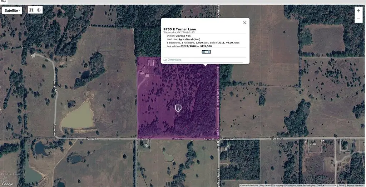Click the sale date 09/24/2020

click(188, 46)
